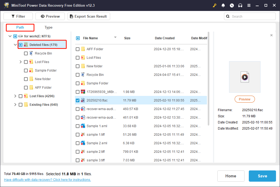This screenshot has width=280, height=187.
Task: Click the toolbar Preview button
Action: click(x=50, y=16)
